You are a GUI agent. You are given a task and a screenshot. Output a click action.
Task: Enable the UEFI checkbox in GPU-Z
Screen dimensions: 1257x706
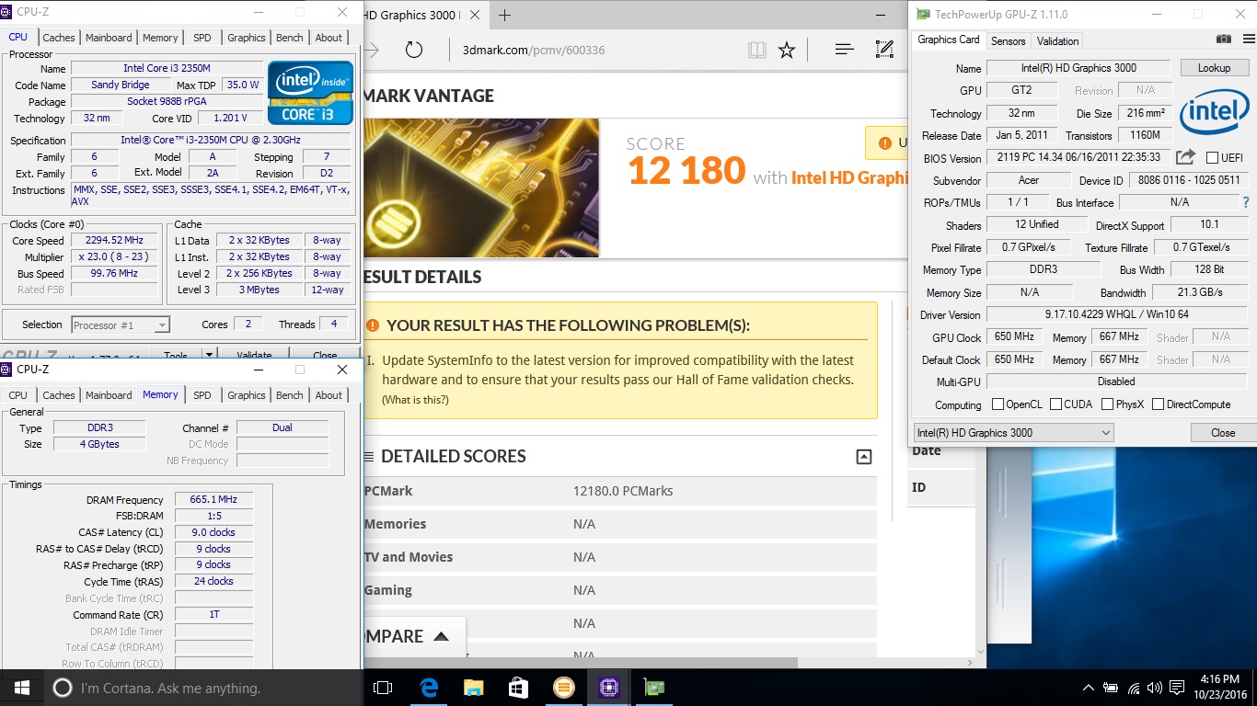pyautogui.click(x=1213, y=158)
